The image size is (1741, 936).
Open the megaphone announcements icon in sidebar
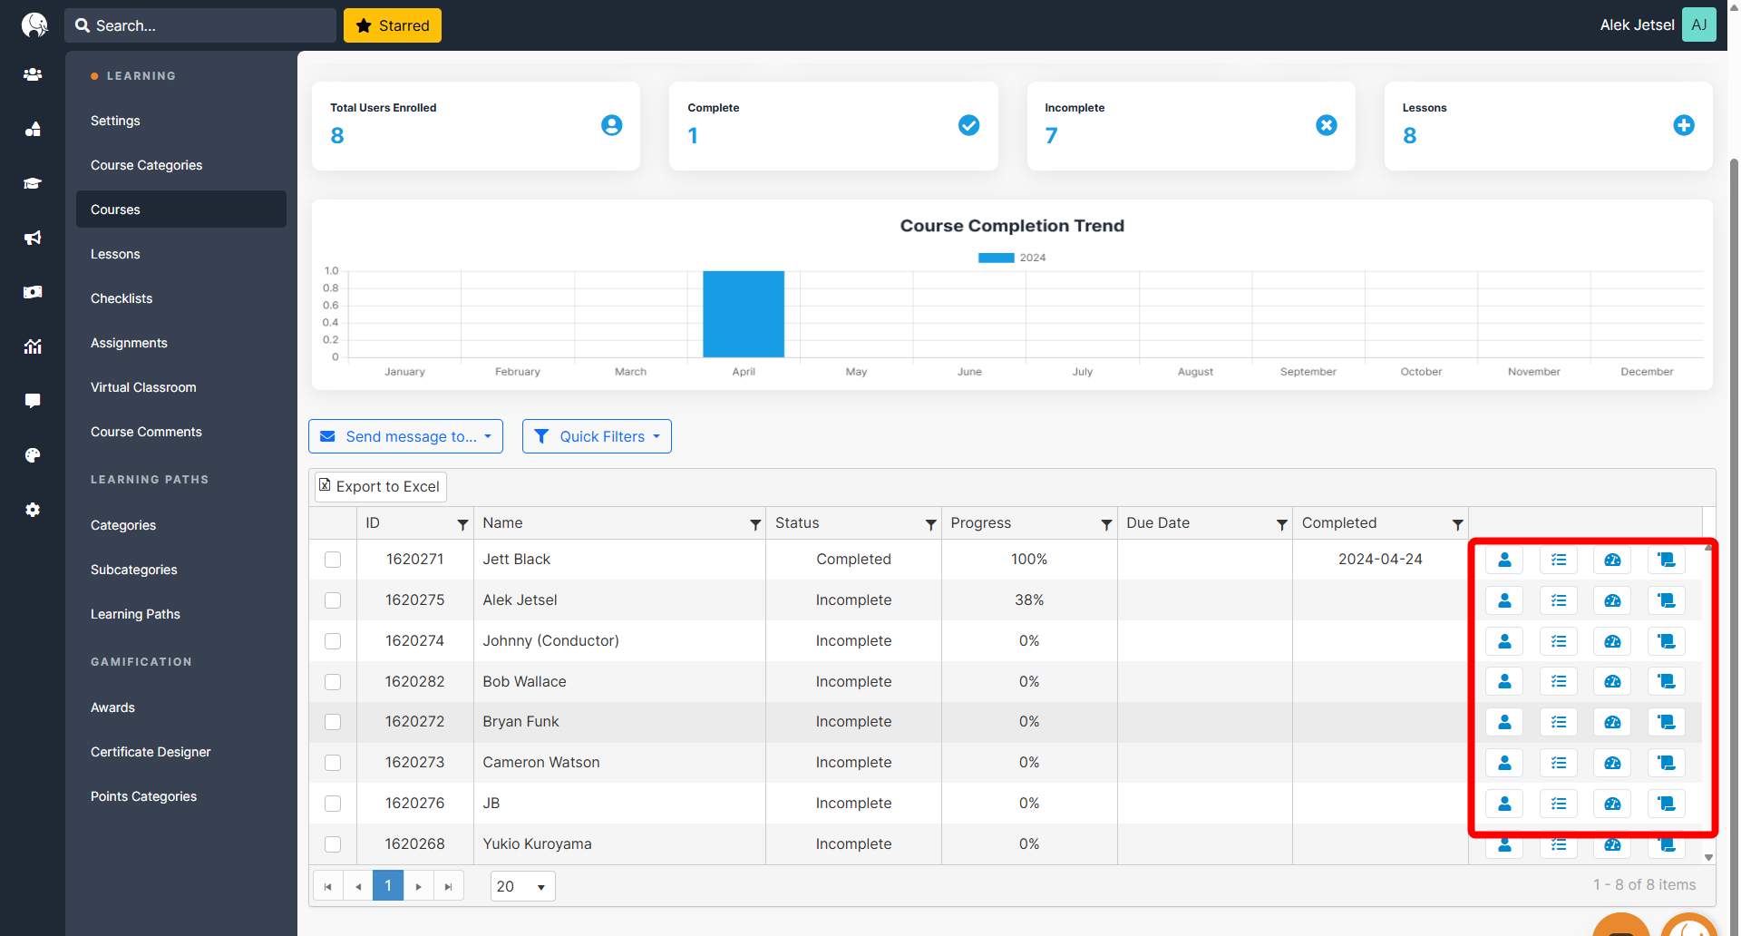[x=33, y=238]
